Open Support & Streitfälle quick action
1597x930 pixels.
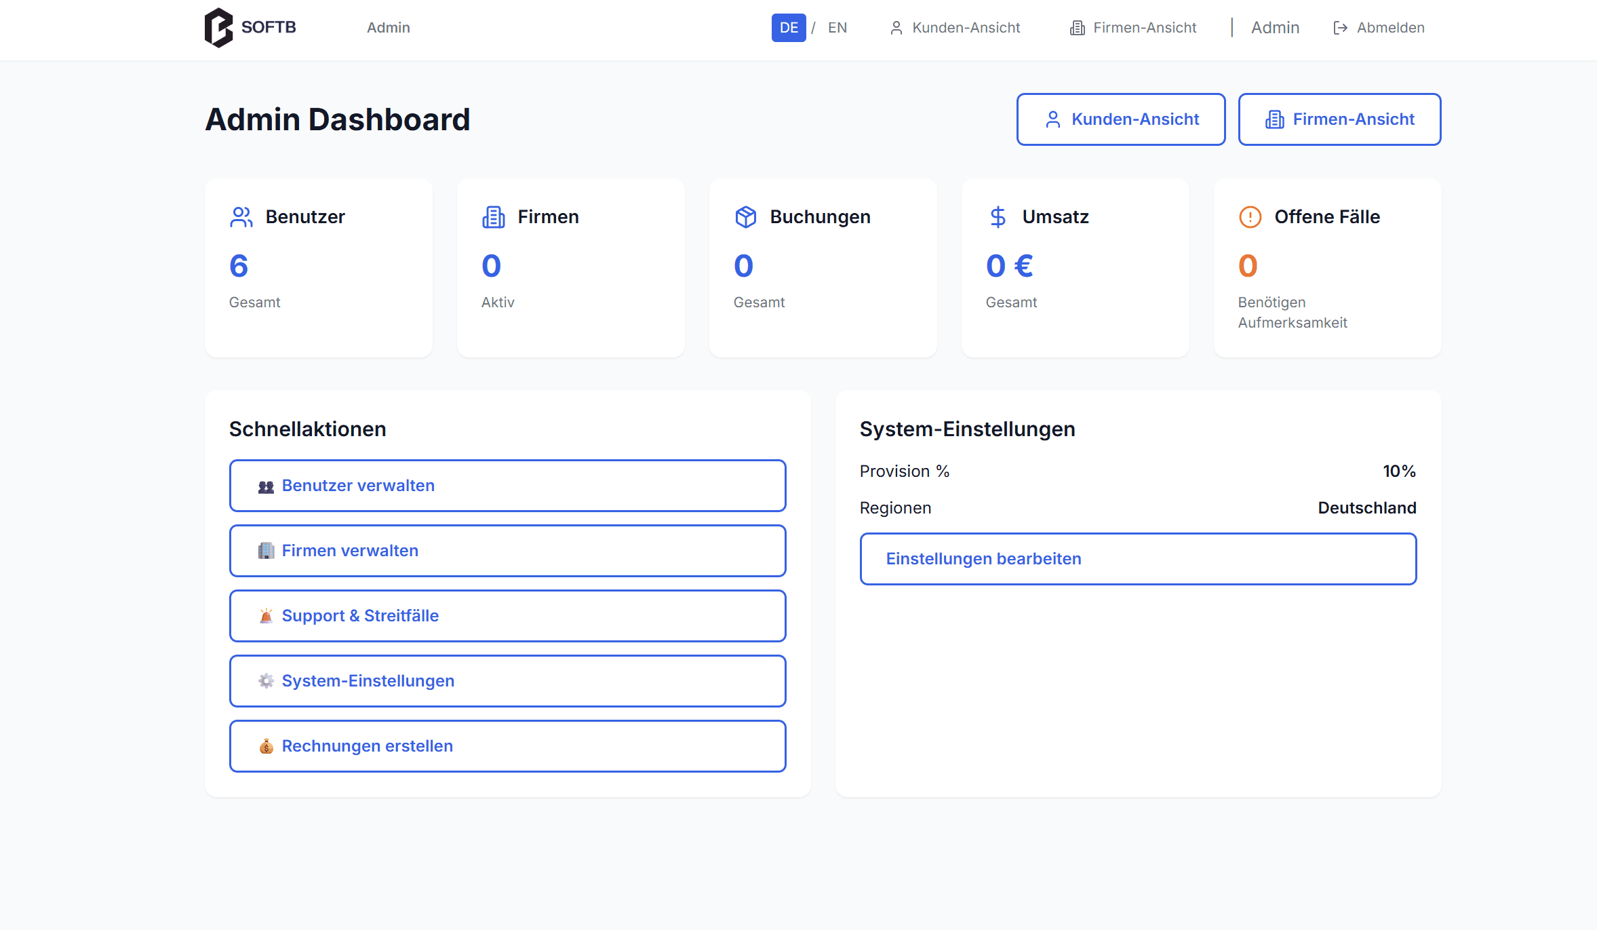pos(507,616)
